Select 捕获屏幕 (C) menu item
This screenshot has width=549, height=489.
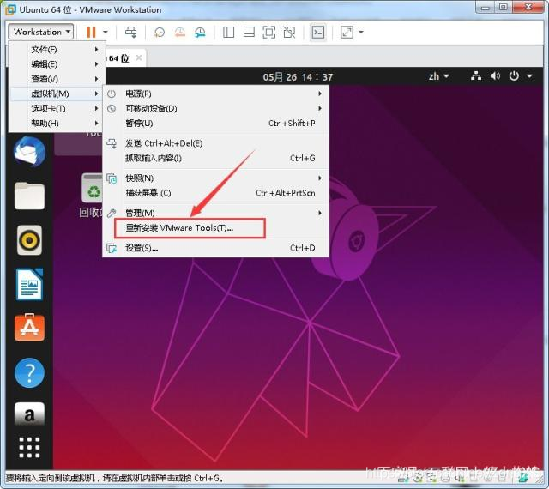(215, 193)
